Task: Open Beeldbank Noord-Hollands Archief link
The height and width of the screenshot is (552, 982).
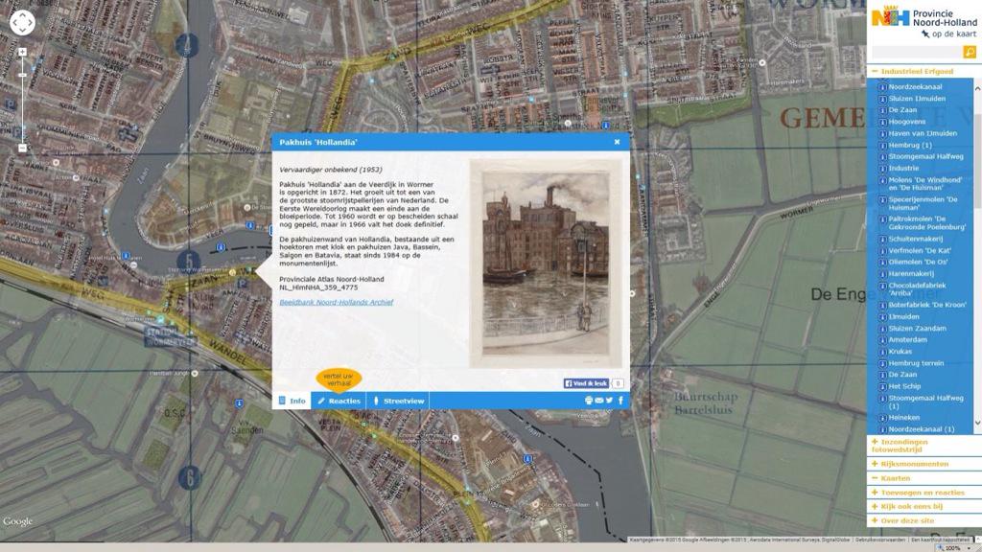Action: (337, 302)
